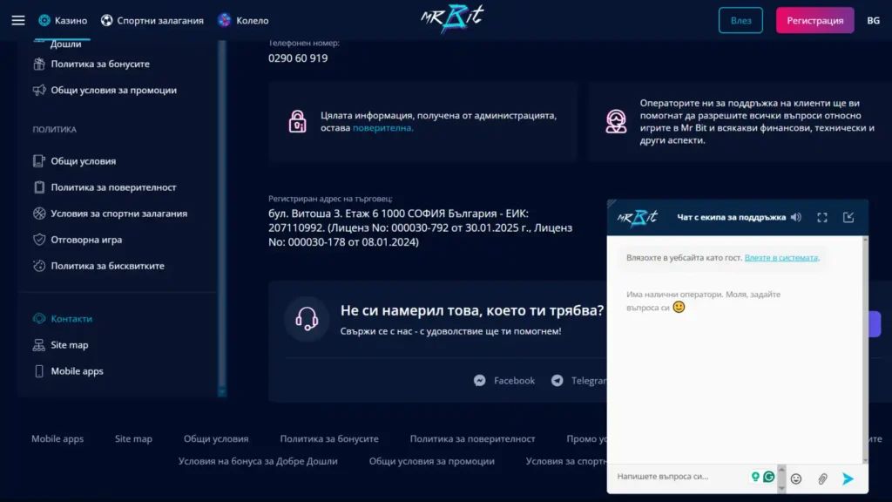Open the Facebook Messenger contact link
Screen dimensions: 892x502
click(504, 381)
